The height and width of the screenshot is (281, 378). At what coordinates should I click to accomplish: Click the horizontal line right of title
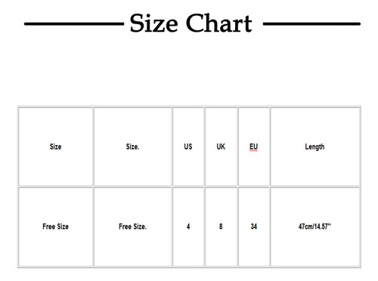pos(311,24)
